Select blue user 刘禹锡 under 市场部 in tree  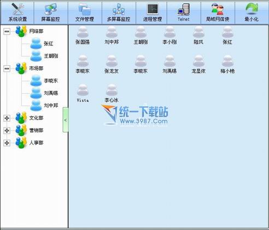44,93
